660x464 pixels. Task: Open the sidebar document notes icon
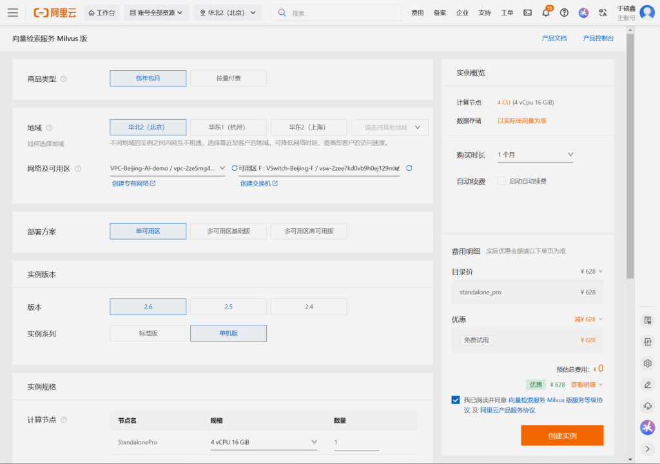pyautogui.click(x=647, y=320)
